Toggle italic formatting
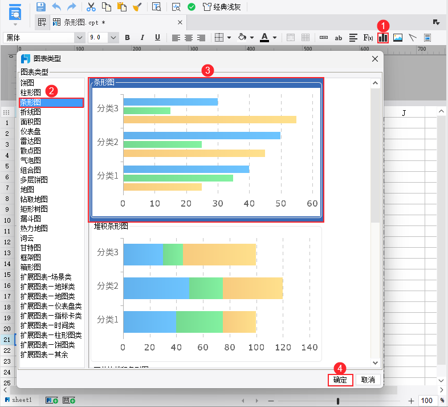This screenshot has height=407, width=448. pyautogui.click(x=142, y=38)
